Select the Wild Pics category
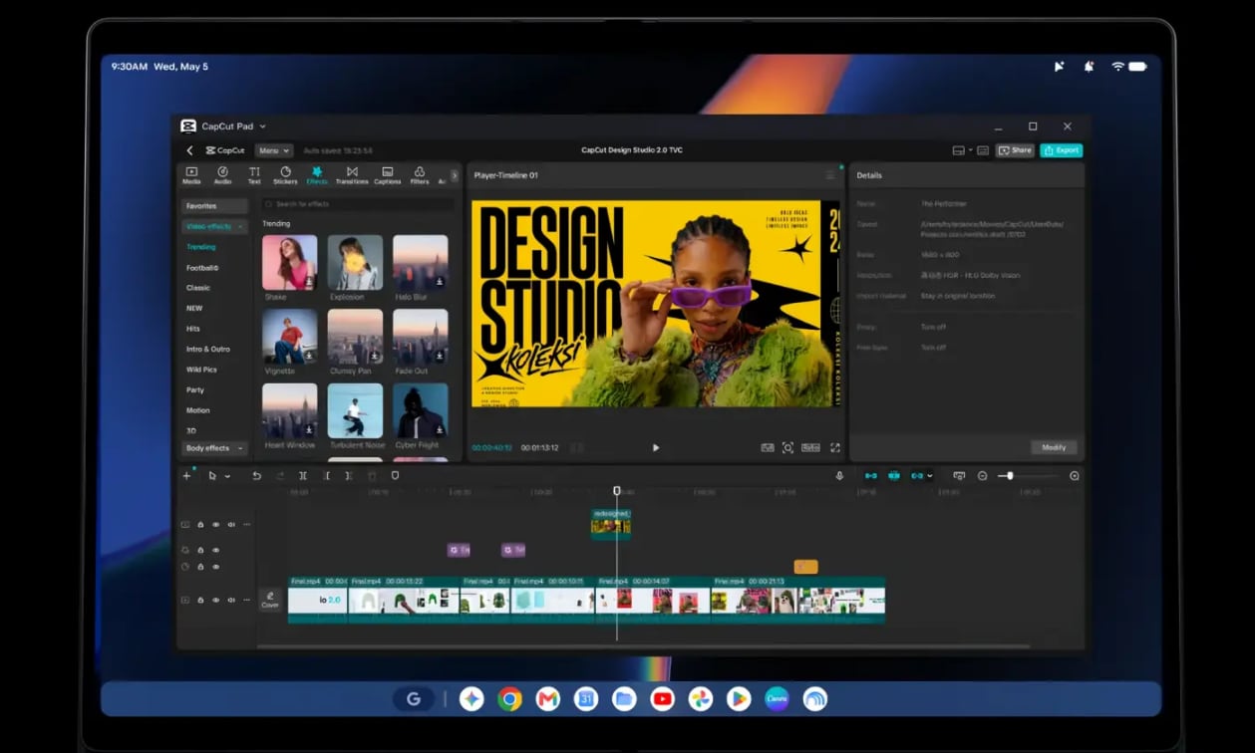1255x753 pixels. pos(201,370)
